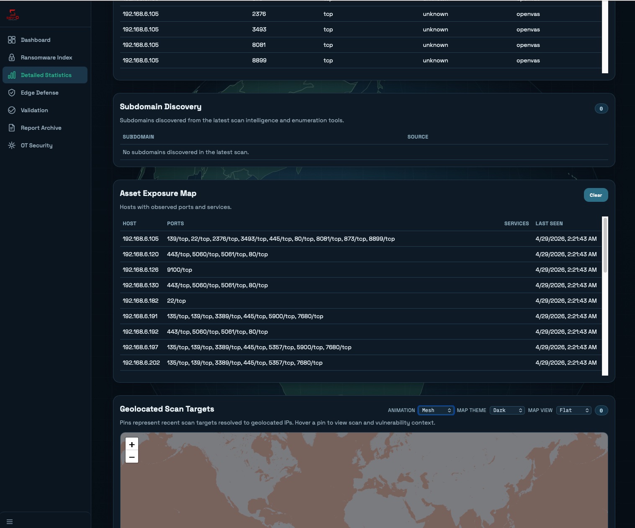Viewport: 635px width, 528px height.
Task: Open the Map Theme dropdown set to Dark
Action: [x=507, y=410]
